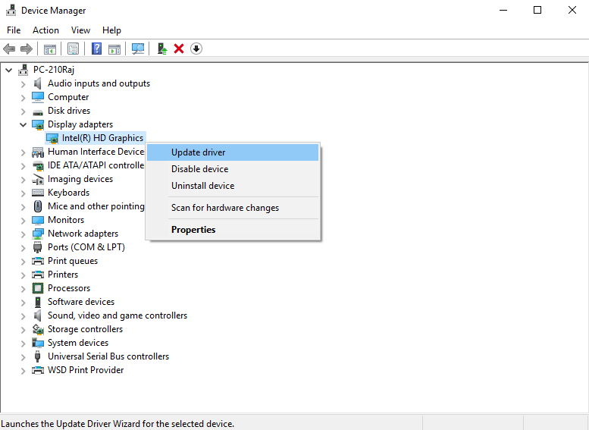Open the Properties toolbar icon
589x430 pixels.
coord(73,49)
